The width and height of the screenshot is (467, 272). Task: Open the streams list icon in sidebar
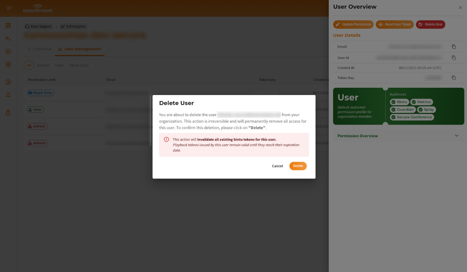[x=8, y=38]
